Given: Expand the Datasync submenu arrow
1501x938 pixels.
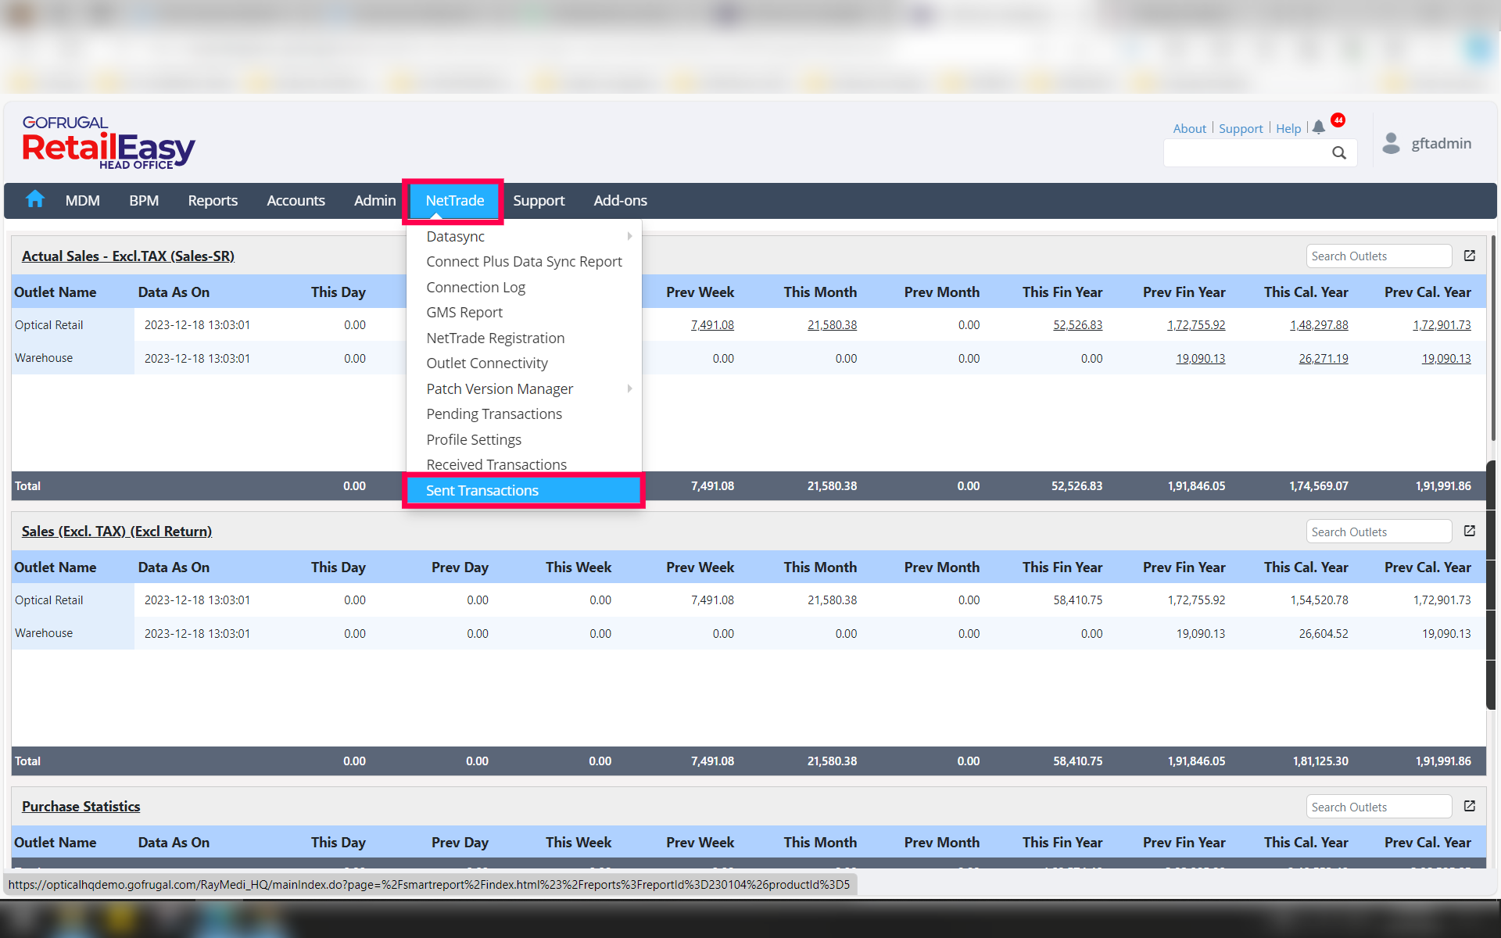Looking at the screenshot, I should [x=629, y=236].
